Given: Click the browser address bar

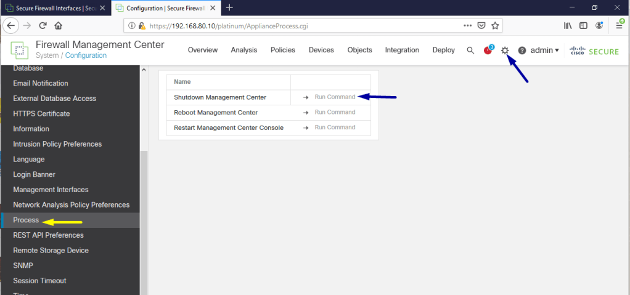Looking at the screenshot, I should [x=296, y=26].
